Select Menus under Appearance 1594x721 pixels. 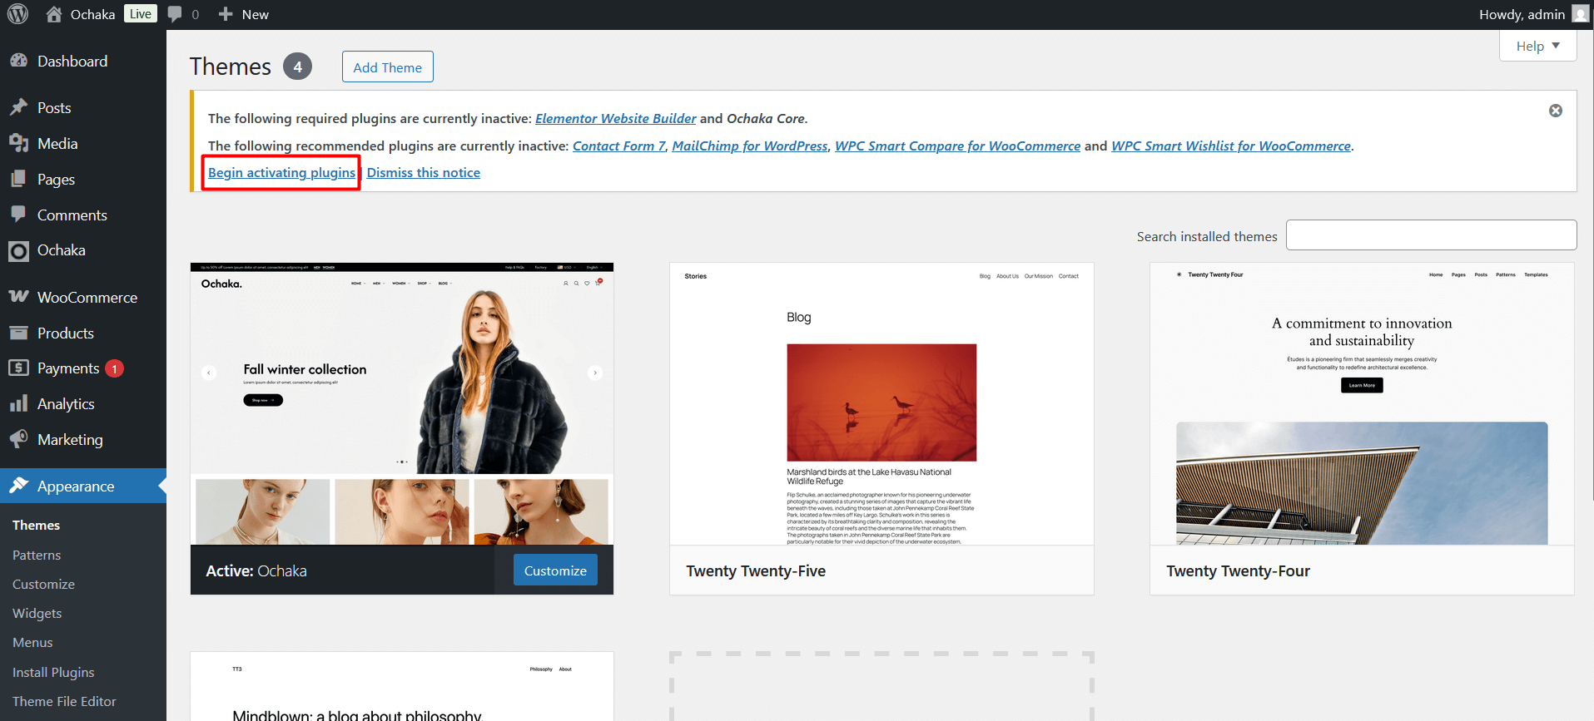coord(32,643)
